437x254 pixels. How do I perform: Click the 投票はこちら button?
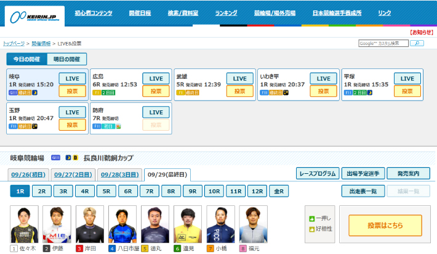(385, 226)
